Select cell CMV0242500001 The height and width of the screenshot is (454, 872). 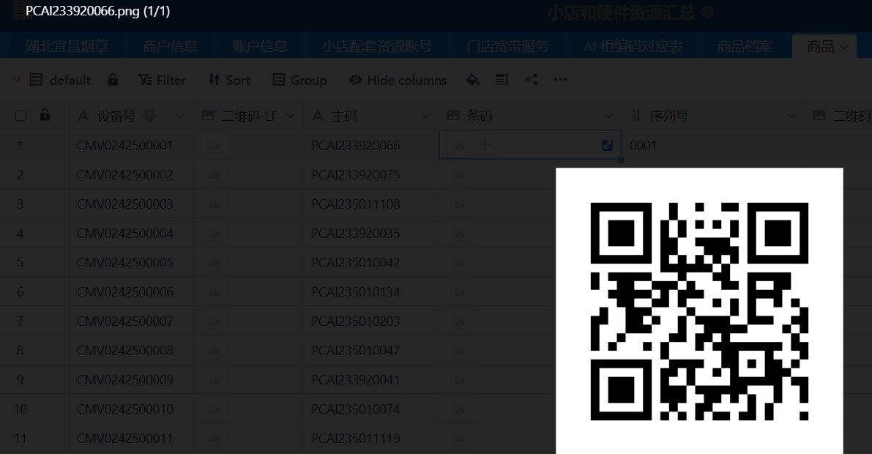point(131,145)
